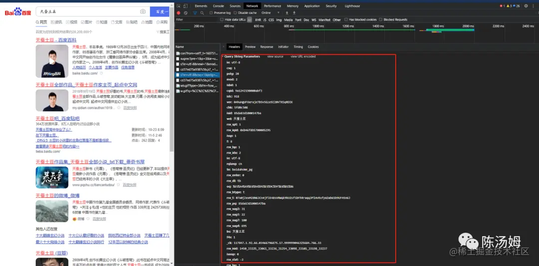The width and height of the screenshot is (539, 266).
Task: Check the Hide data URLs checkbox
Action: [222, 19]
